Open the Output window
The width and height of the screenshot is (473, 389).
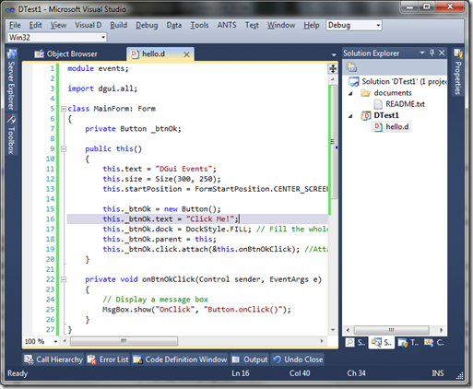250,360
